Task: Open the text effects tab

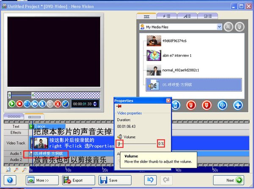Action: coord(187,16)
